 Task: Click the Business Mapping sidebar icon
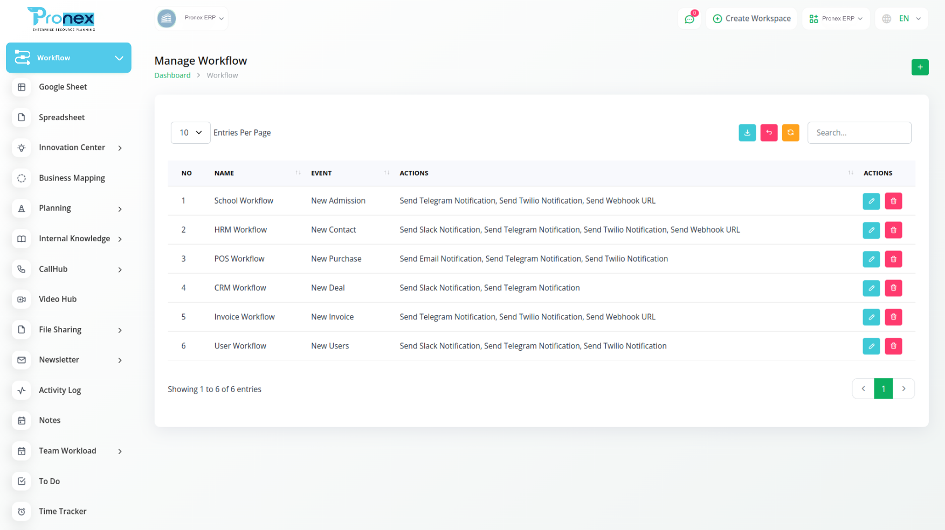click(x=22, y=178)
